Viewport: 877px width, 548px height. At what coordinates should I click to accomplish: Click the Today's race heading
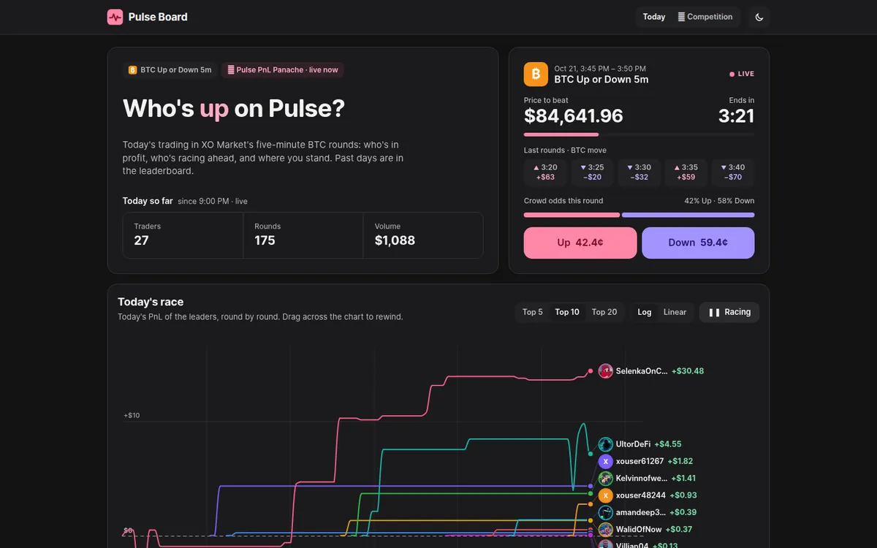point(151,302)
